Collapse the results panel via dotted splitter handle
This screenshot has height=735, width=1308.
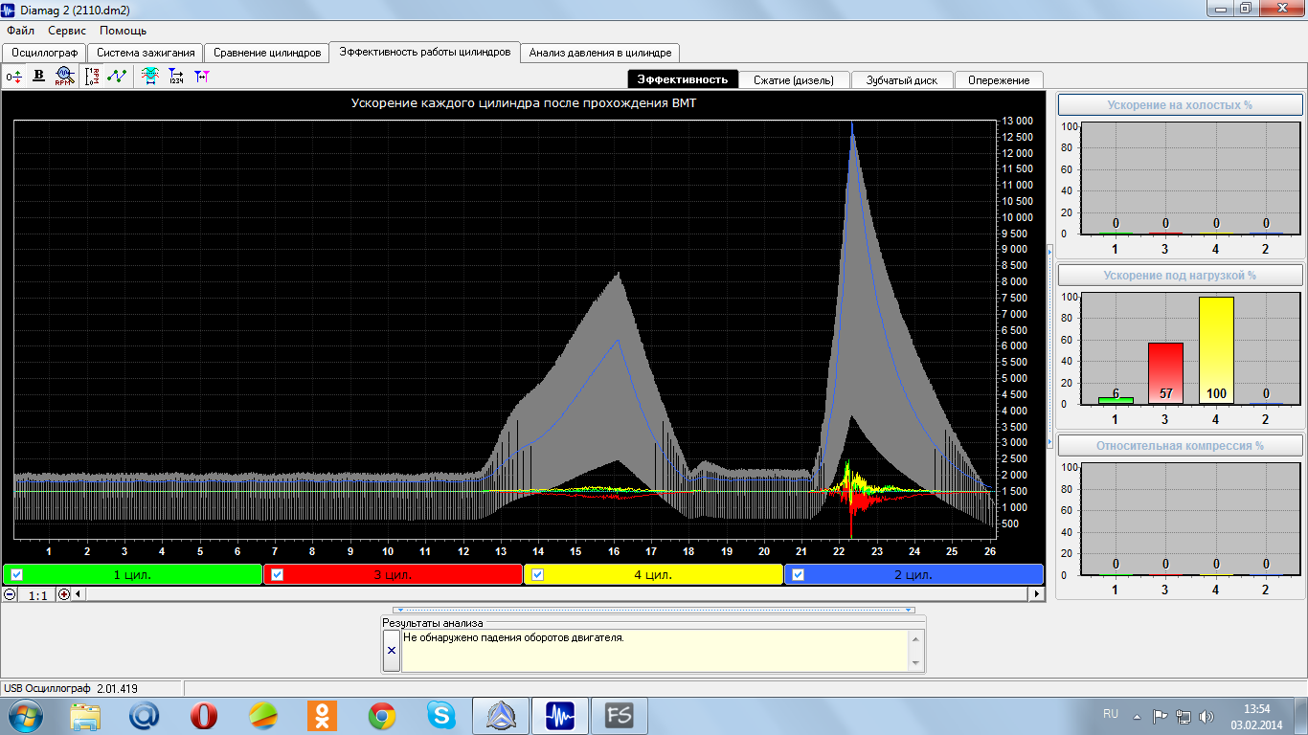pyautogui.click(x=654, y=610)
